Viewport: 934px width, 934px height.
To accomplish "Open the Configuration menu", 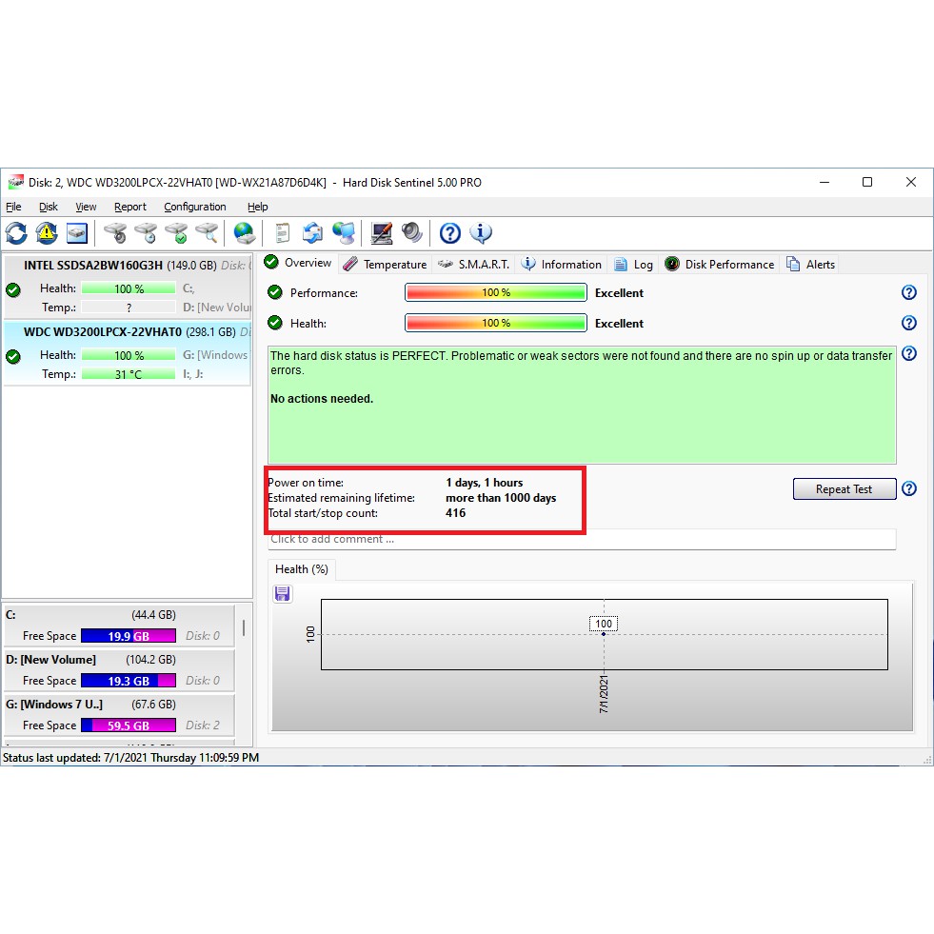I will pos(194,207).
